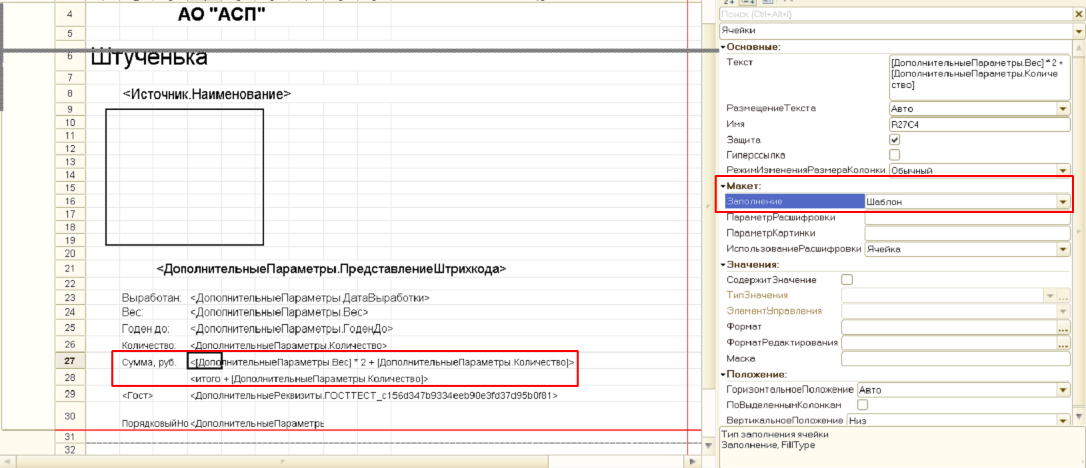Viewport: 1086px width, 468px height.
Task: Select the Годен до: label cell
Action: coord(145,329)
